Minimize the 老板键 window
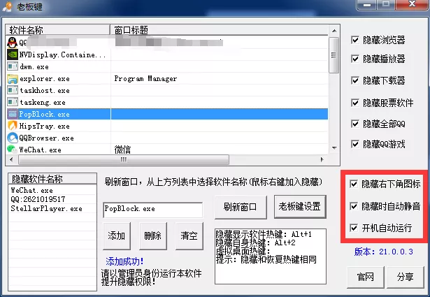 click(367, 5)
